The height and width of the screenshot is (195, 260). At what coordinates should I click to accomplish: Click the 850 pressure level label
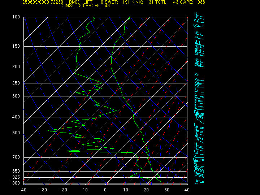pyautogui.click(x=16, y=171)
